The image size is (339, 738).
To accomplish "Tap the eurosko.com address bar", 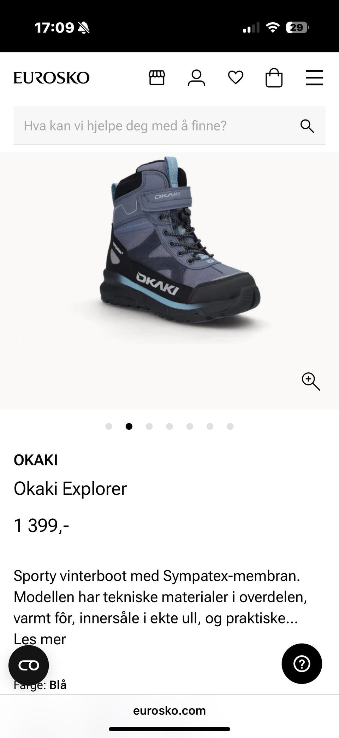I will (169, 711).
